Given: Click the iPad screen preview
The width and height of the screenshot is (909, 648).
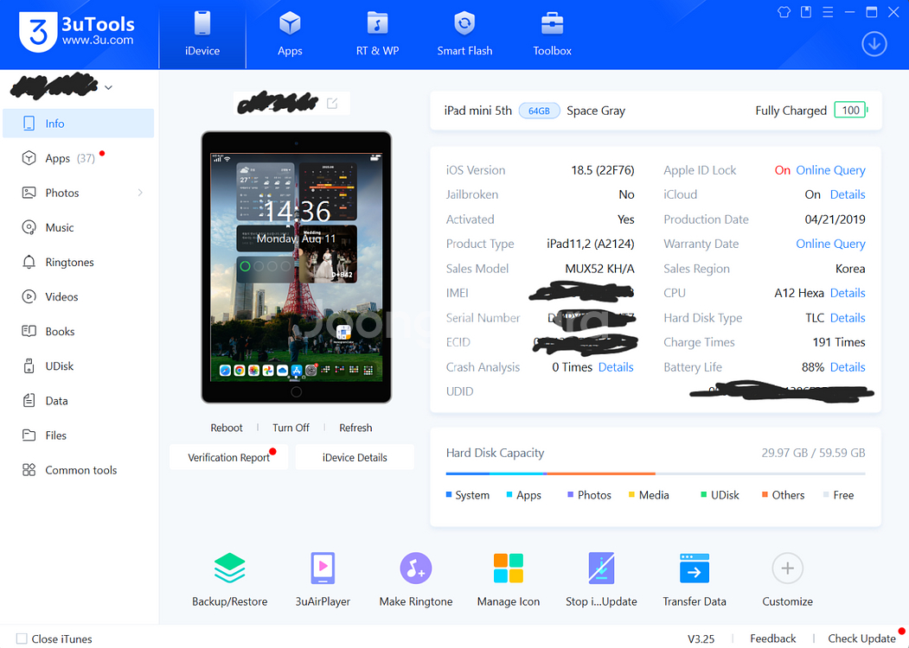Looking at the screenshot, I should [x=297, y=267].
